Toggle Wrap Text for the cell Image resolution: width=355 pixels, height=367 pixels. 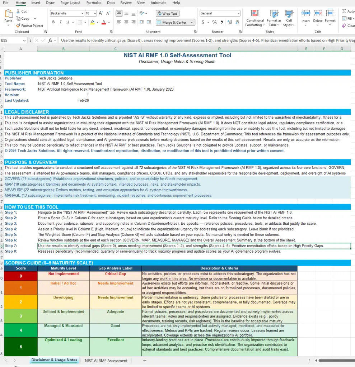point(167,13)
